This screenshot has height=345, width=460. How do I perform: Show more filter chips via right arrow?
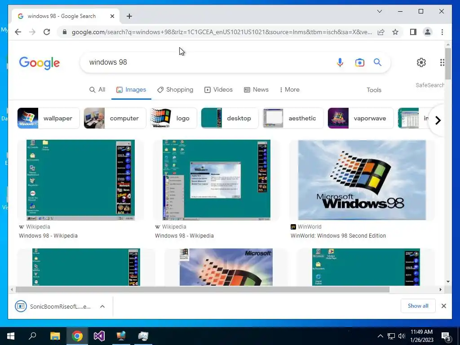pyautogui.click(x=438, y=120)
